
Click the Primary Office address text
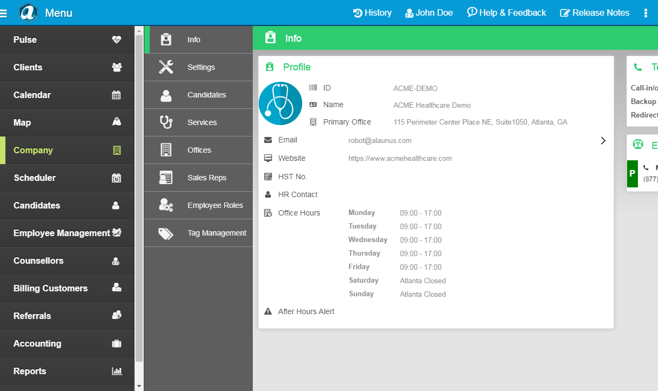(481, 122)
